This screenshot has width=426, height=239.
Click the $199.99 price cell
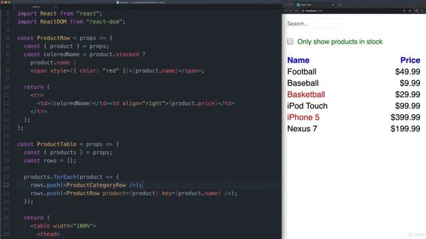tap(405, 128)
